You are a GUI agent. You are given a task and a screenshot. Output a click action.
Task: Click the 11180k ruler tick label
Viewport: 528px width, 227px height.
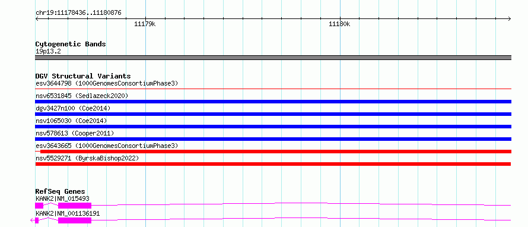[x=339, y=24]
